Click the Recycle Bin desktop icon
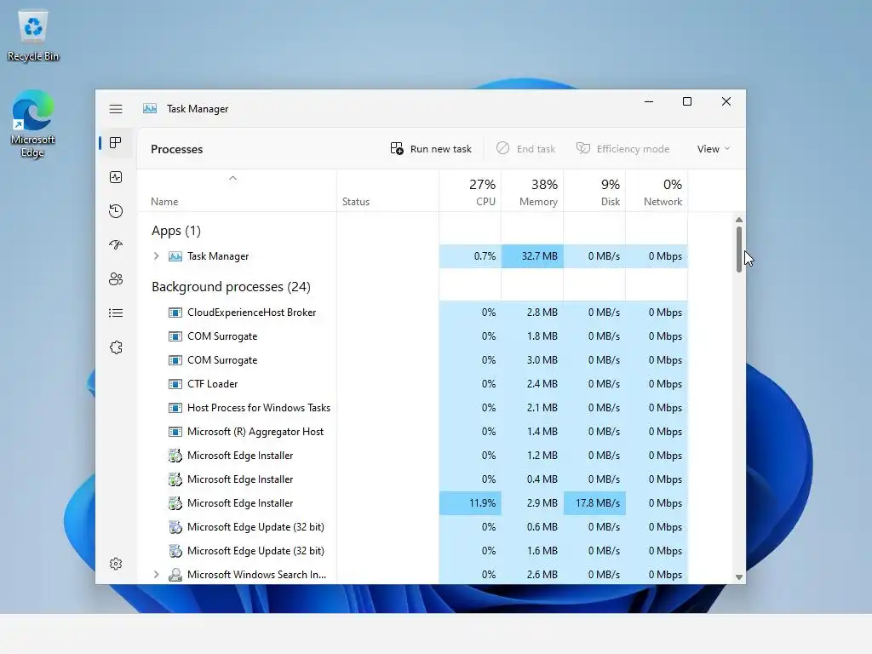872x654 pixels. [x=33, y=36]
